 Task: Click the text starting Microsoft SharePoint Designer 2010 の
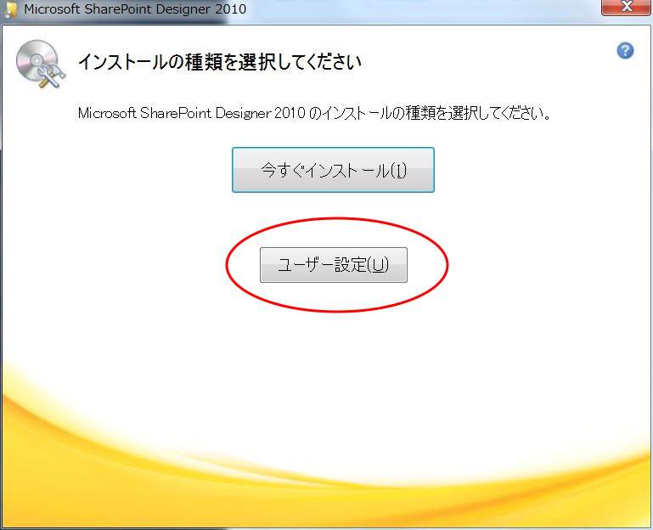pos(314,113)
